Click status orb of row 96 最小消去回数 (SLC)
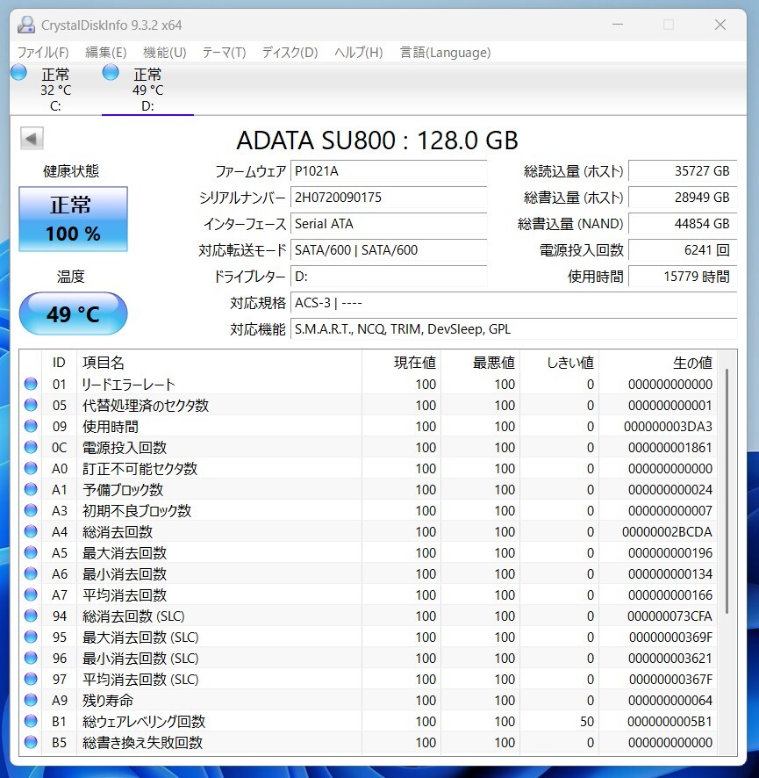This screenshot has height=778, width=759. click(31, 659)
